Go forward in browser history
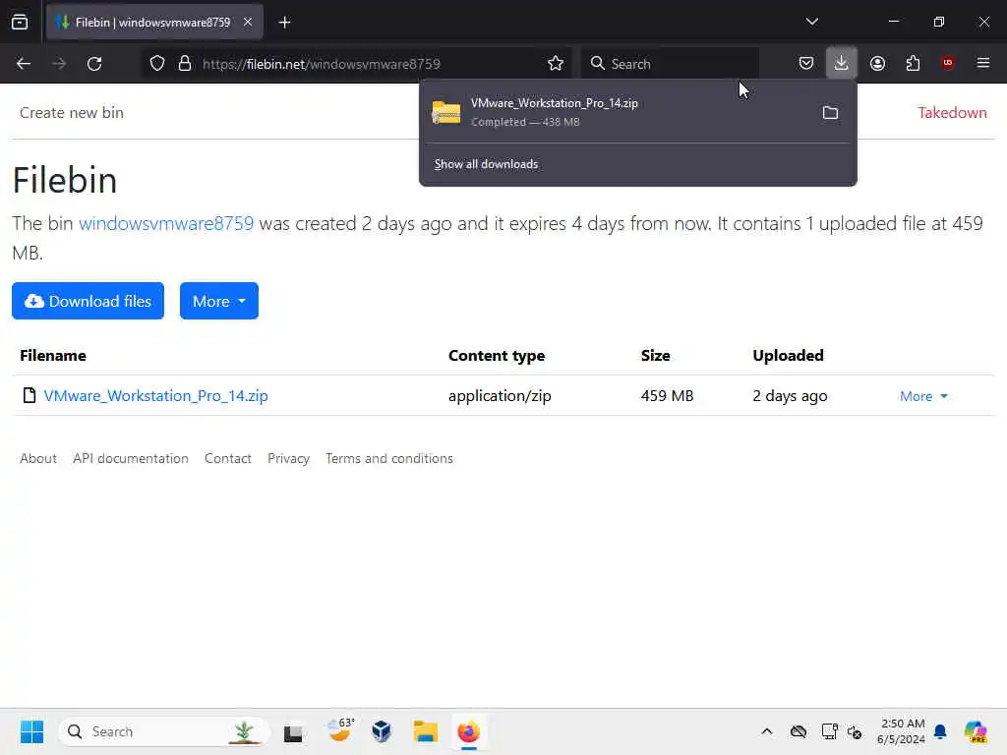1007x755 pixels. pyautogui.click(x=58, y=64)
